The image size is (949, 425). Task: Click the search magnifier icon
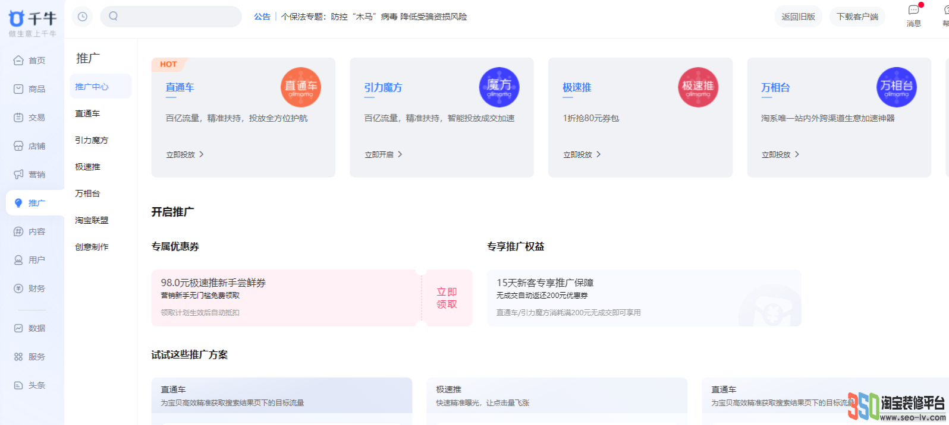pos(114,16)
